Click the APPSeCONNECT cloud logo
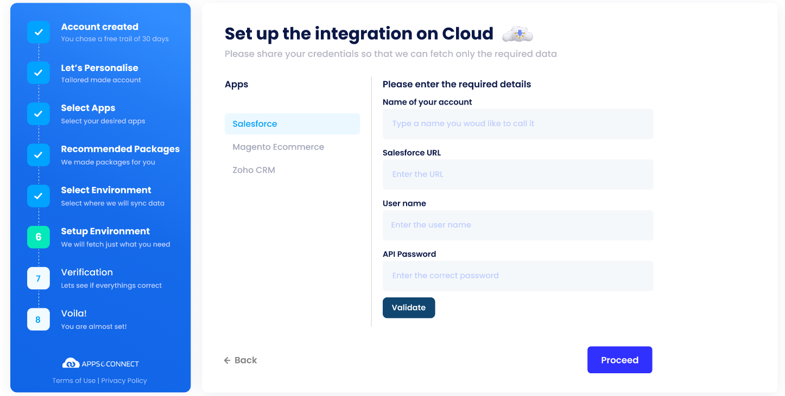Image resolution: width=785 pixels, height=396 pixels. tap(71, 363)
